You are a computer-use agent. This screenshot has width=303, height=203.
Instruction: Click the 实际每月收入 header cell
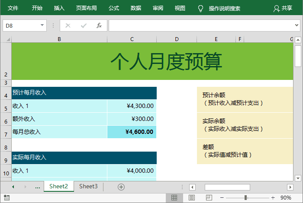click(84, 158)
